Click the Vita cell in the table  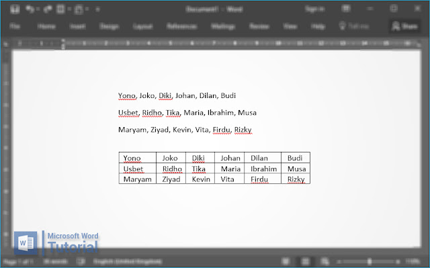point(229,179)
